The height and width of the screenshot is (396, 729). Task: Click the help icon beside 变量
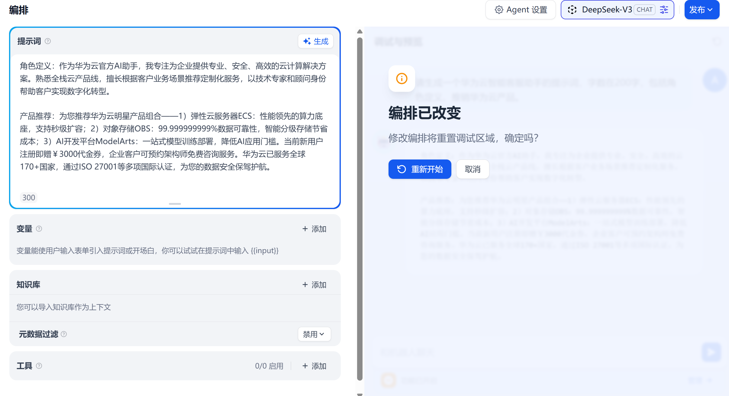pyautogui.click(x=39, y=229)
